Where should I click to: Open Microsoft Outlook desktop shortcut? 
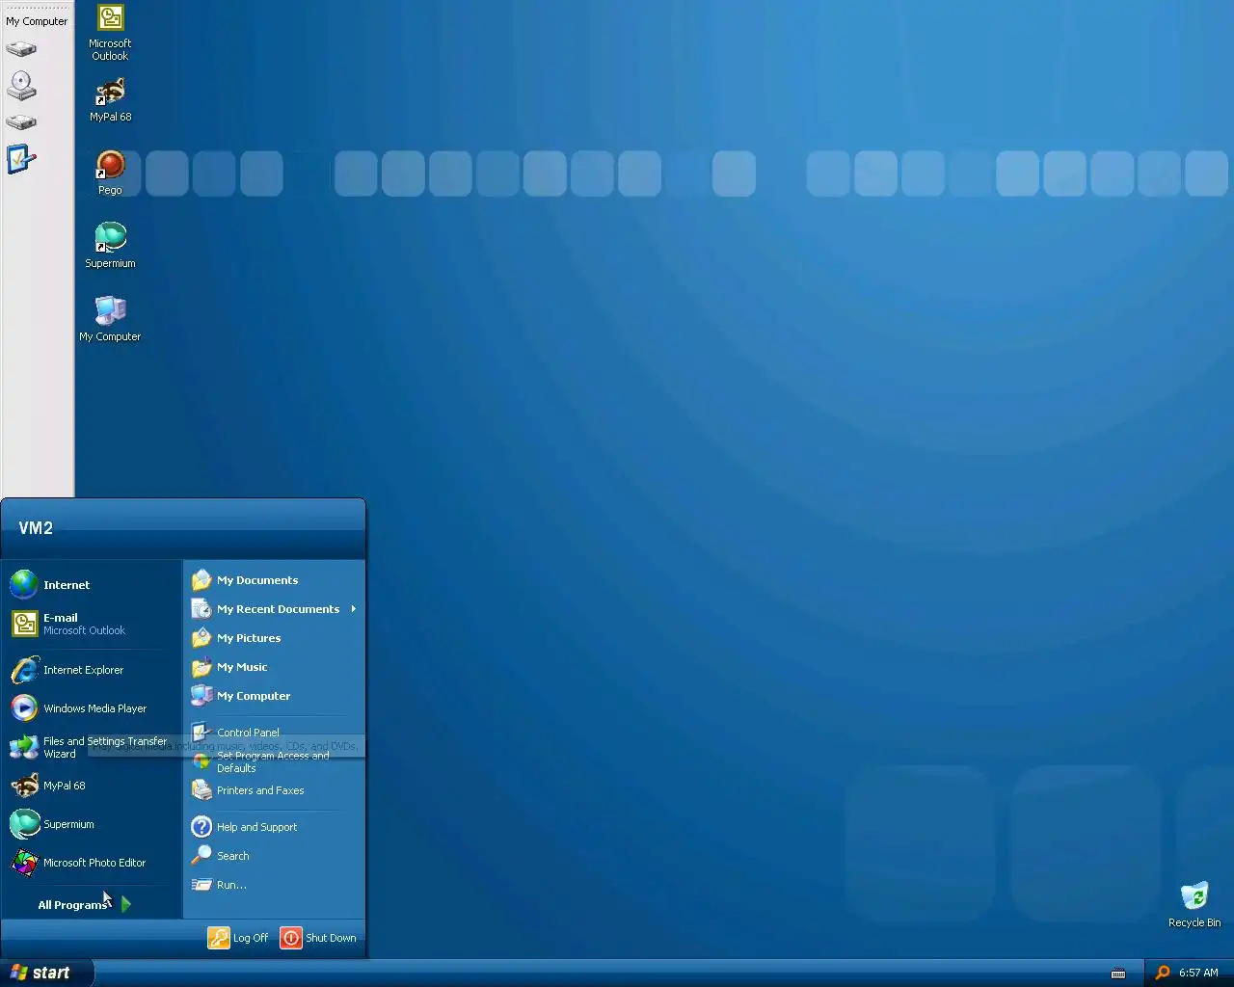pyautogui.click(x=110, y=32)
